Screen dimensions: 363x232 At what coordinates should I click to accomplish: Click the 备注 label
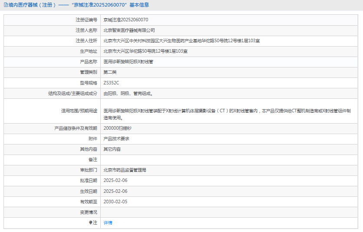click(x=93, y=160)
